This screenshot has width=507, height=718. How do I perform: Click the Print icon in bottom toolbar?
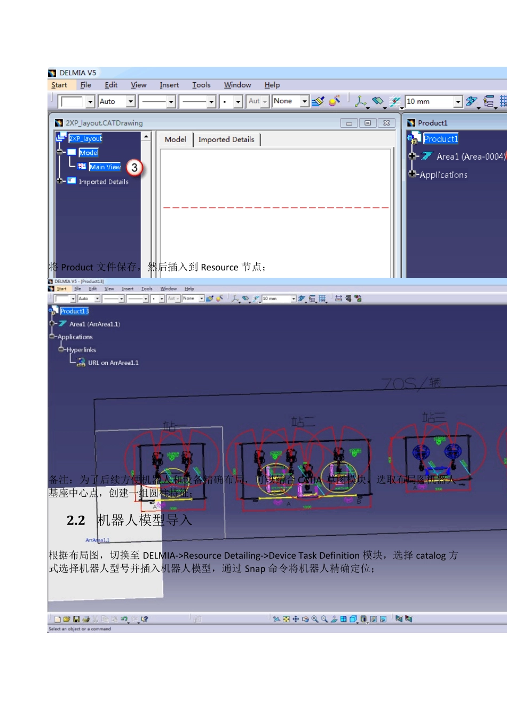tap(86, 619)
